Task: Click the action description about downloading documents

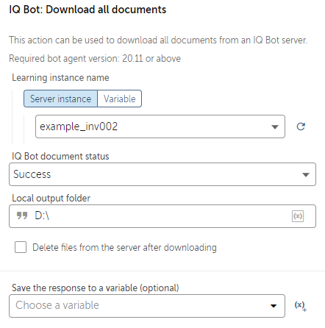Action: pyautogui.click(x=158, y=40)
